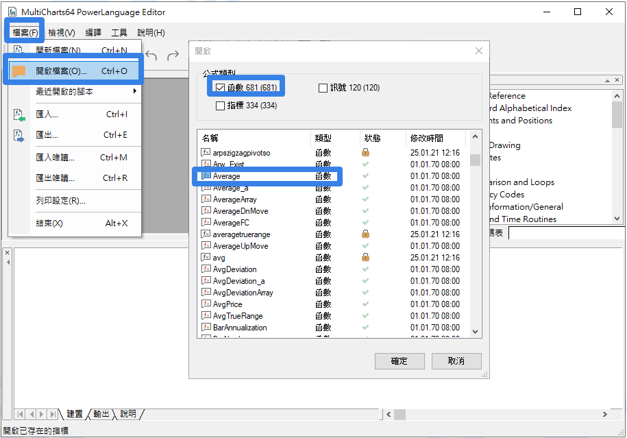Sort list by 類型 column header
This screenshot has width=627, height=438.
tap(336, 138)
